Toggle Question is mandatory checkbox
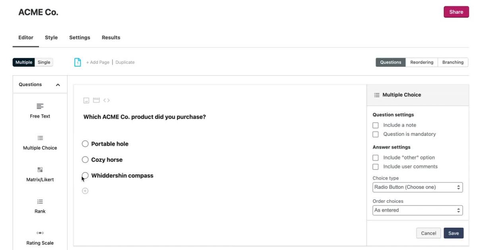Image resolution: width=477 pixels, height=250 pixels. [x=376, y=135]
